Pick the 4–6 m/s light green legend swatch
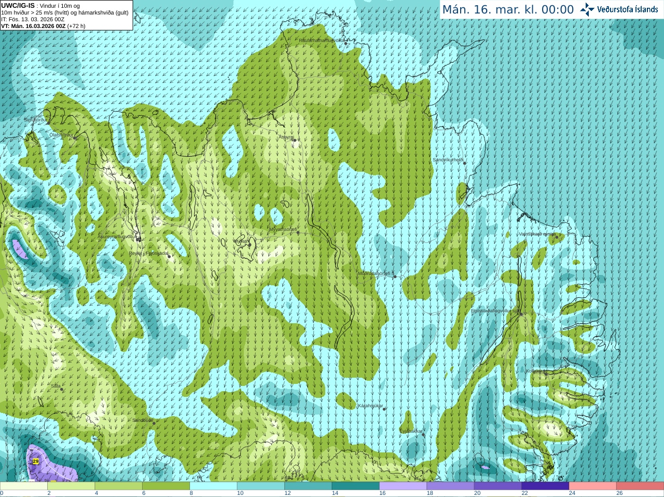Viewport: 664px width, 497px height. pyautogui.click(x=119, y=486)
